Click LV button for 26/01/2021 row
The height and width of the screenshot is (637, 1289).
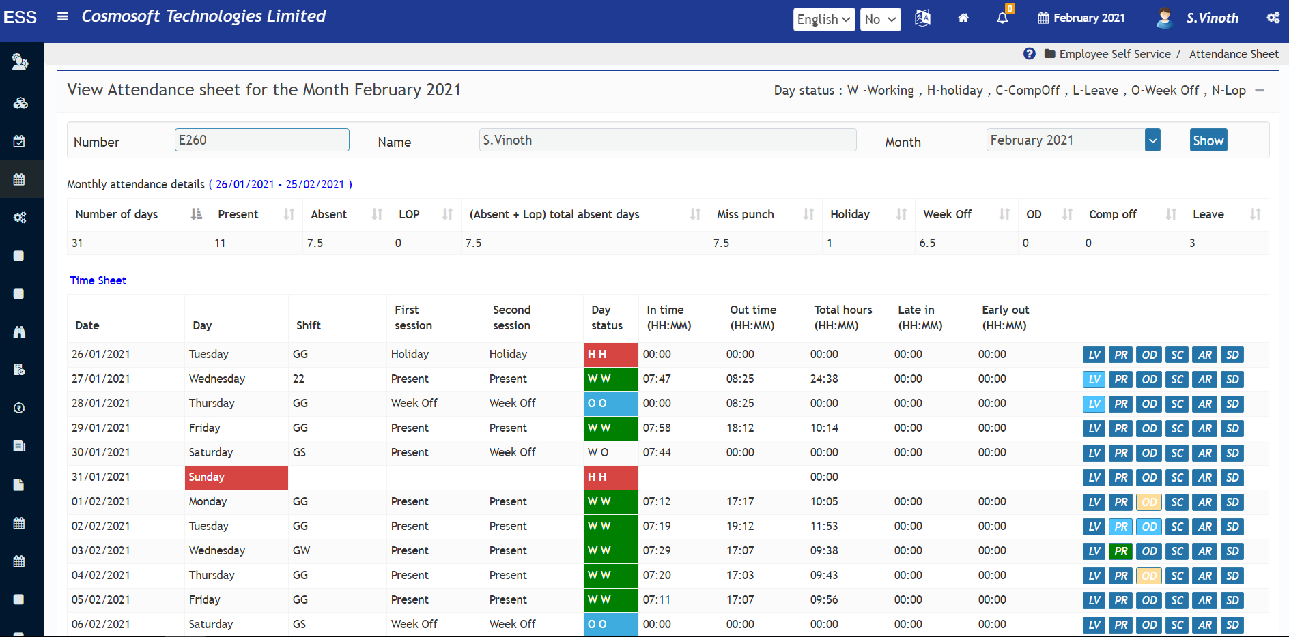coord(1094,355)
